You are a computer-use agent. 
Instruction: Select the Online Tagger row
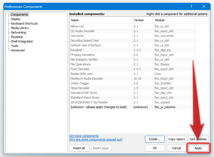point(132,83)
